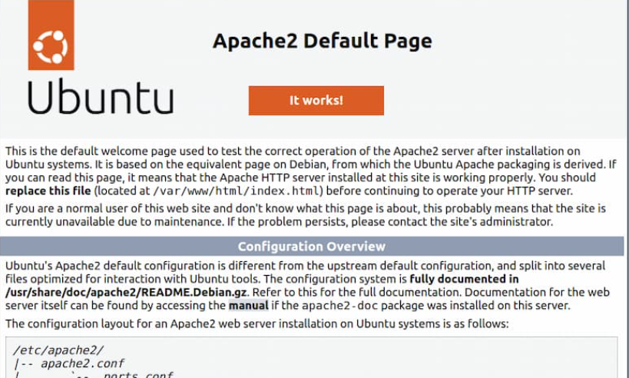Open the highlighted "manual" link

click(x=248, y=305)
